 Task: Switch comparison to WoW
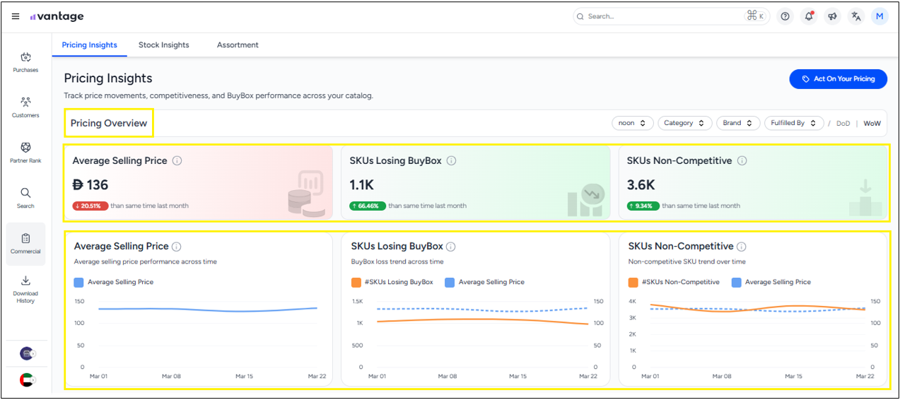[x=872, y=123]
